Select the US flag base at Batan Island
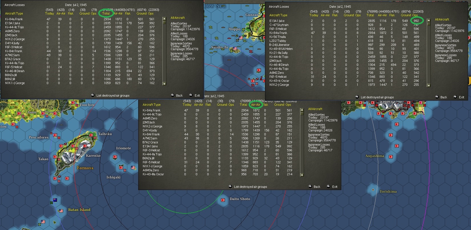The image size is (471, 230). (x=61, y=211)
